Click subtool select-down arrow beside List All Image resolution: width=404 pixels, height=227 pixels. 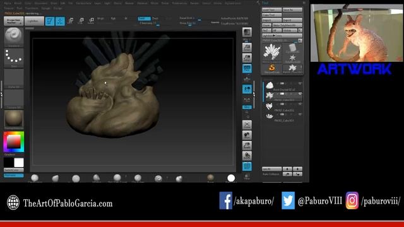coord(297,169)
